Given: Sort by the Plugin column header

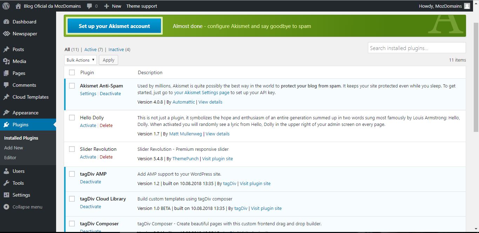Looking at the screenshot, I should (87, 72).
